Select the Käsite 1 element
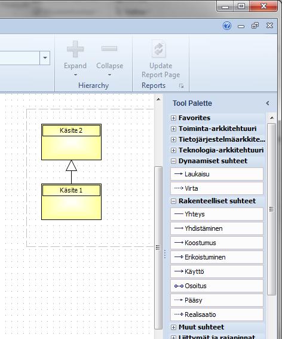Image resolution: width=282 pixels, height=339 pixels. 71,202
